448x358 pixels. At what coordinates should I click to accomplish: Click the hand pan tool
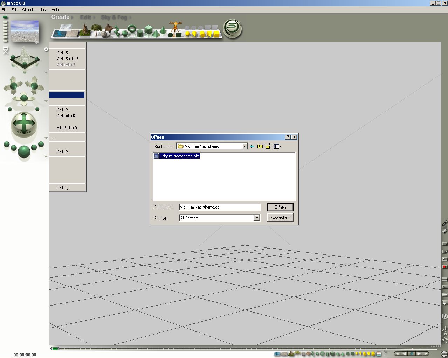444,339
